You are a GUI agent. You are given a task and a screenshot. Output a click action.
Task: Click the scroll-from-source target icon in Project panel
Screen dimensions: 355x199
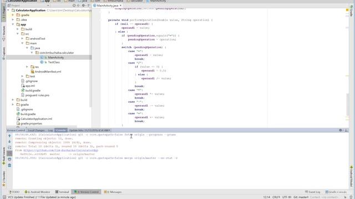pos(74,5)
